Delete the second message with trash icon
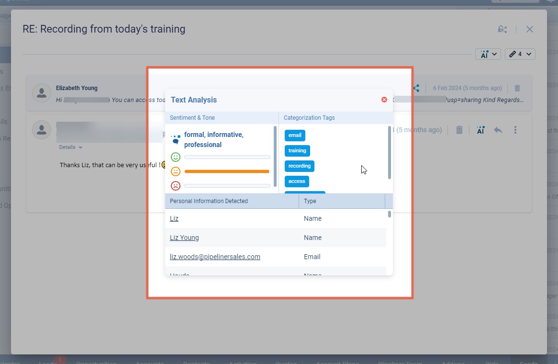 pyautogui.click(x=459, y=130)
